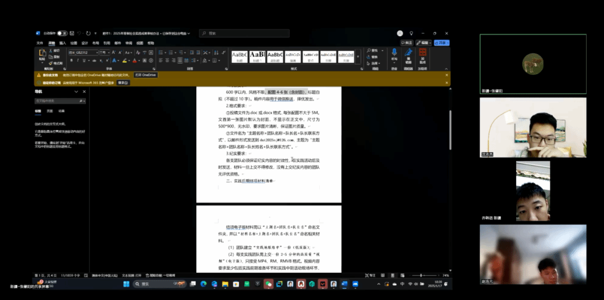Start Dictate with the microphone icon
Image resolution: width=604 pixels, height=300 pixels.
[x=394, y=54]
